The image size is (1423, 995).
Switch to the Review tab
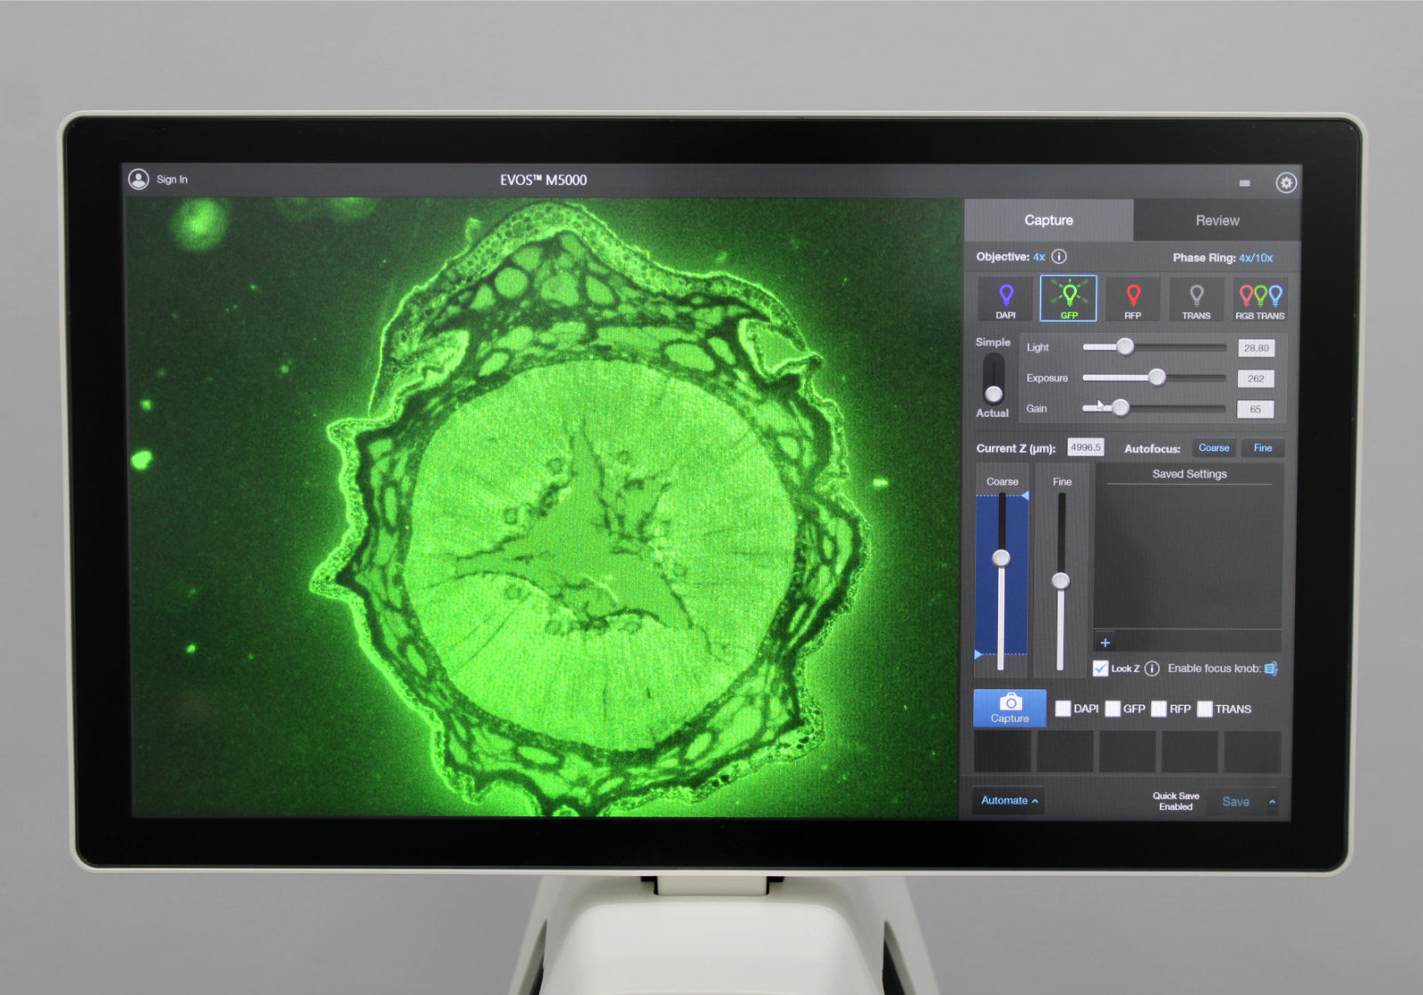tap(1217, 221)
